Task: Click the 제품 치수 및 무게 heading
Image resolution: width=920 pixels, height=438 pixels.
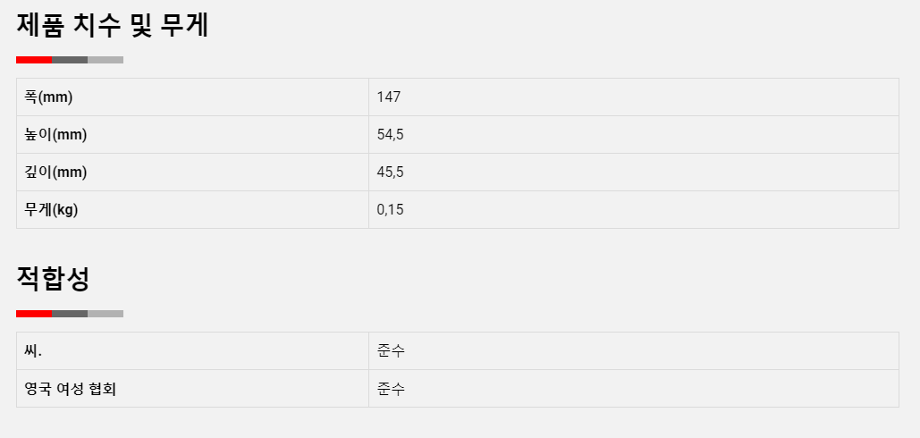Action: tap(112, 26)
